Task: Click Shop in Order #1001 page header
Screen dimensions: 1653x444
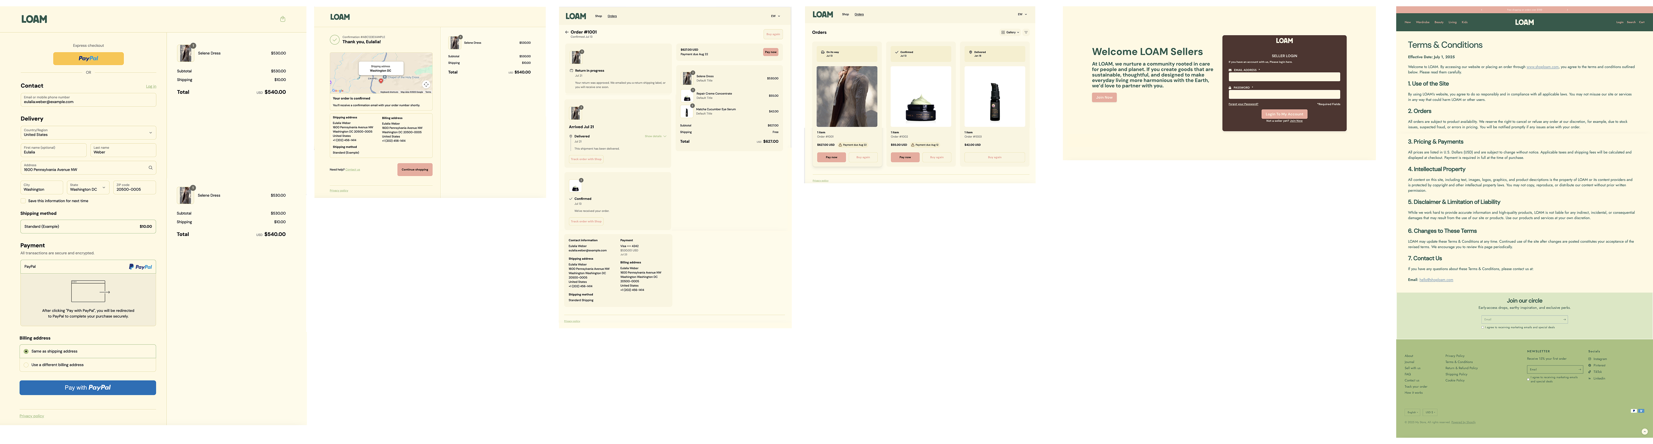Action: 598,16
